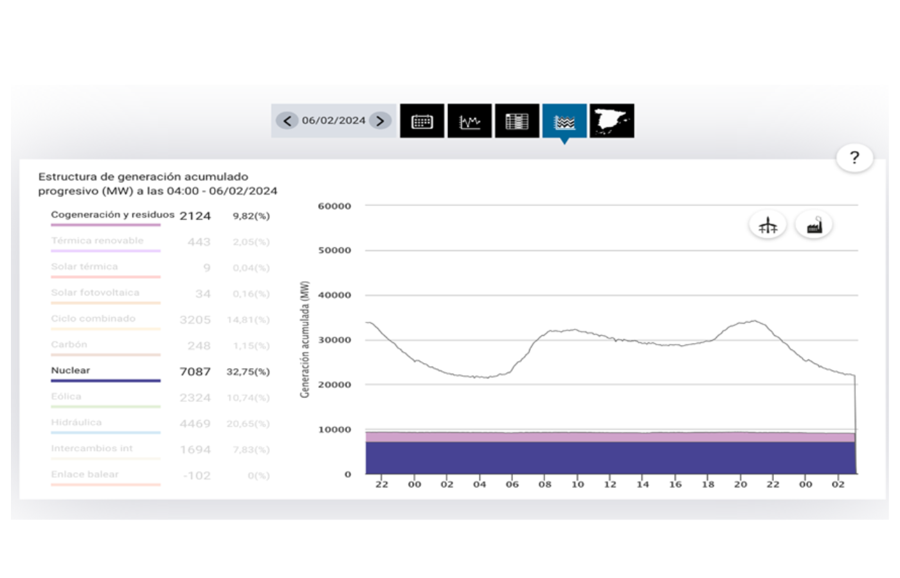Go to the previous date arrow
This screenshot has height=578, width=900.
(x=287, y=121)
